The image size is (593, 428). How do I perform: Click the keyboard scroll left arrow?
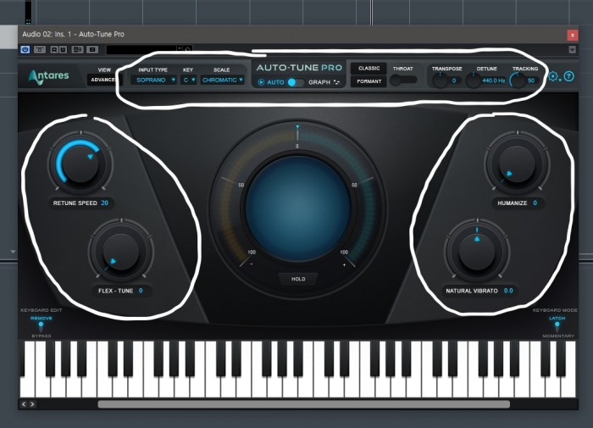click(x=24, y=404)
